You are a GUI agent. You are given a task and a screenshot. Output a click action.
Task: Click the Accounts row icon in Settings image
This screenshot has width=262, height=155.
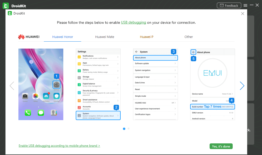[79, 107]
